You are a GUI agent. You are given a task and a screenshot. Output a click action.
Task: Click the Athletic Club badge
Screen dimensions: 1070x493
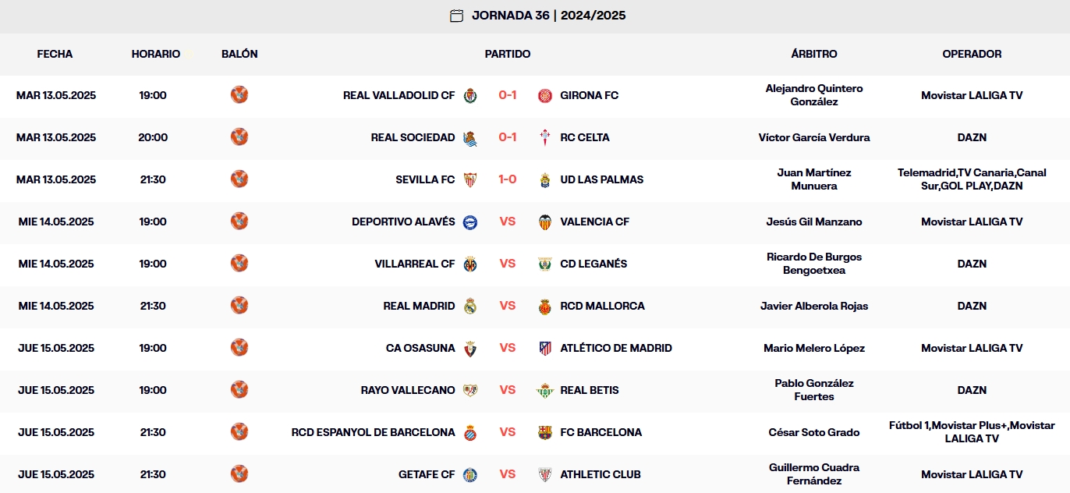[x=545, y=474]
